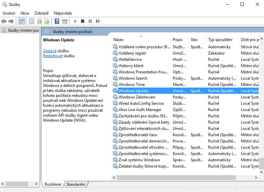
Task: Click gear icon of Vzdálený registr row
Action: [115, 53]
